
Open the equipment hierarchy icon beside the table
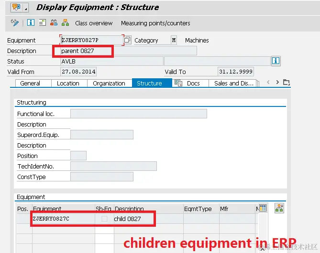tap(279, 208)
